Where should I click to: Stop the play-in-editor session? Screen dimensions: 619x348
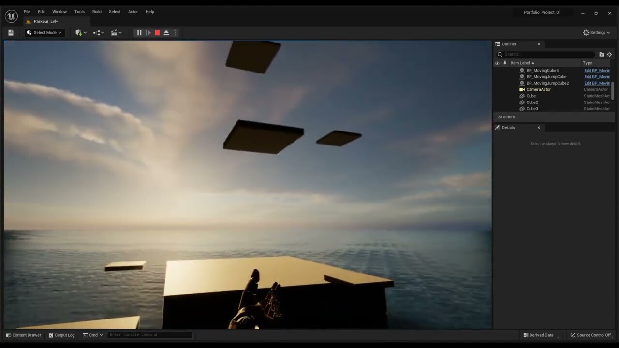tap(157, 32)
